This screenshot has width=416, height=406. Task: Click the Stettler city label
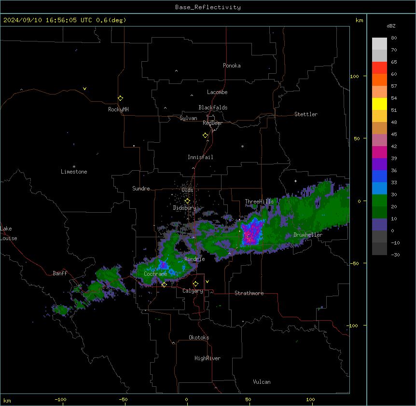pyautogui.click(x=306, y=114)
